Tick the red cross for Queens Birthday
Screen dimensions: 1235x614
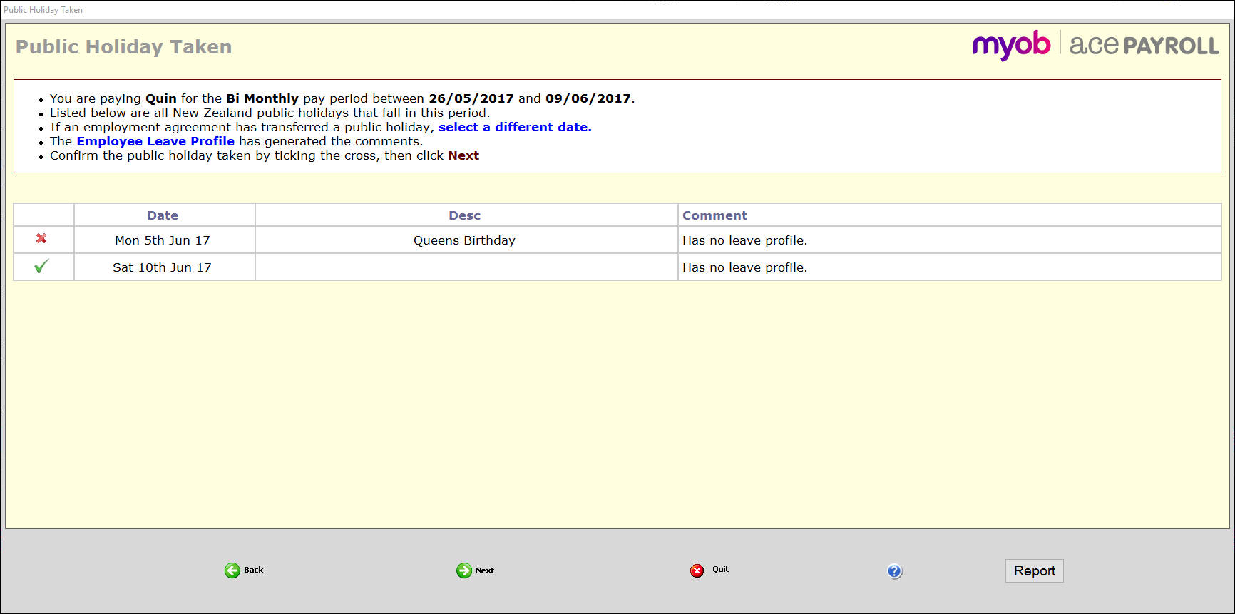41,239
